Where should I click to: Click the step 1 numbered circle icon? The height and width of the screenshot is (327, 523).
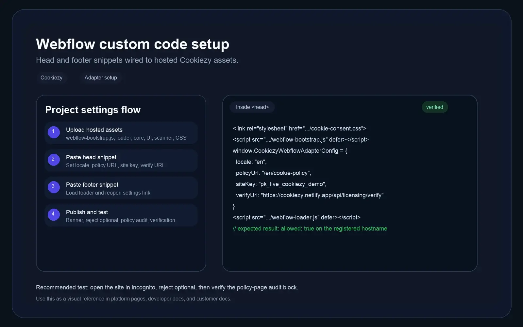53,132
